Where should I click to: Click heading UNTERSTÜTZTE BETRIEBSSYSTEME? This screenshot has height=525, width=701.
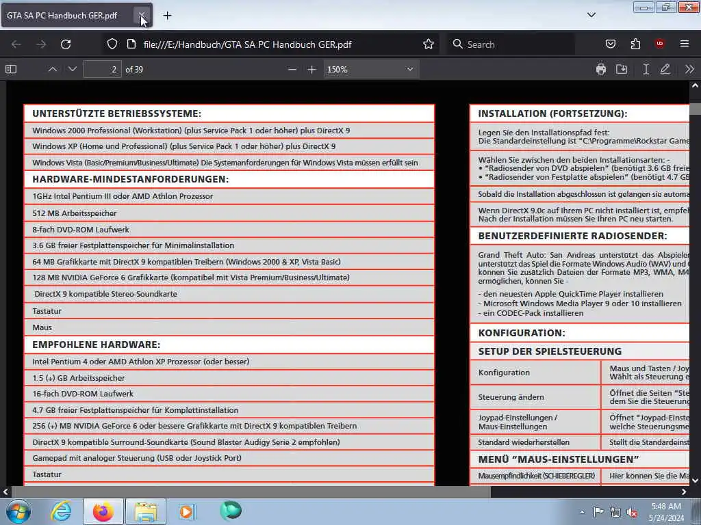[x=116, y=113]
